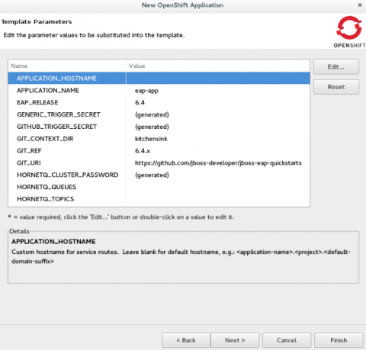Click the Name column header

click(x=67, y=66)
